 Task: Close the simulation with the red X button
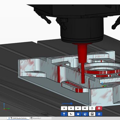tap(99, 108)
